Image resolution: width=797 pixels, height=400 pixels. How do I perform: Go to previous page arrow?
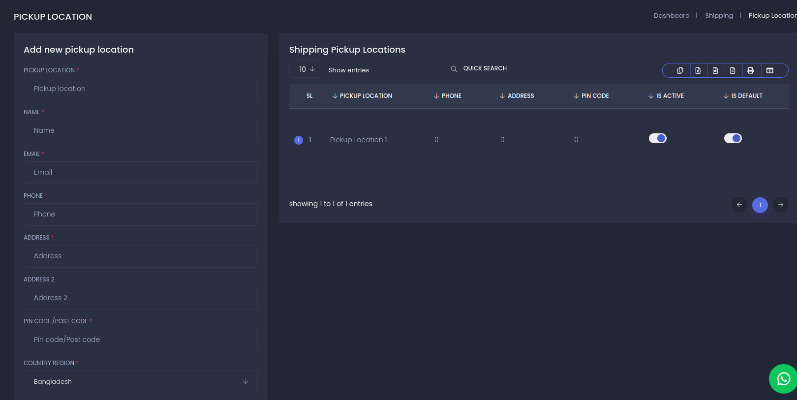[x=739, y=205]
